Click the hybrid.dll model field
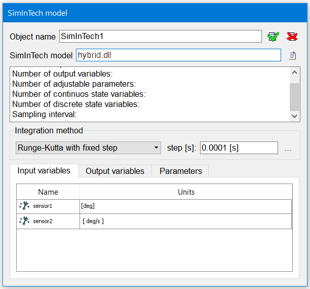Image resolution: width=310 pixels, height=289 pixels. [178, 55]
